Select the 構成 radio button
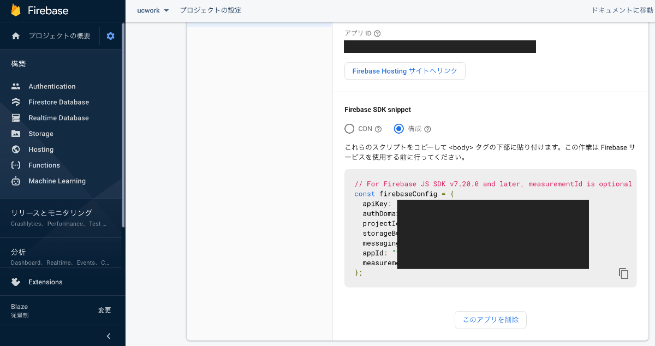 (398, 129)
